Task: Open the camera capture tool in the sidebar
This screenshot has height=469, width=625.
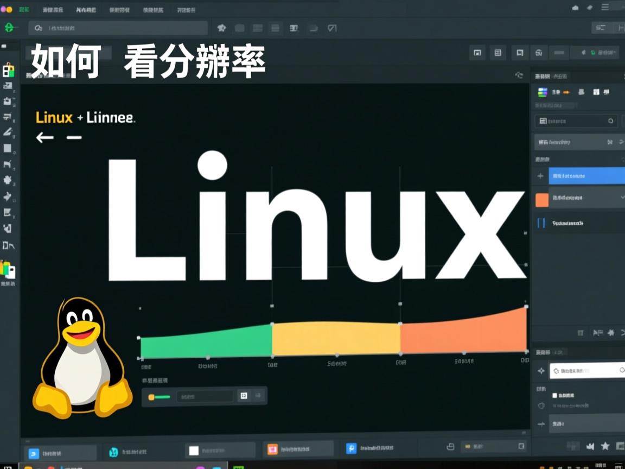Action: (x=8, y=102)
